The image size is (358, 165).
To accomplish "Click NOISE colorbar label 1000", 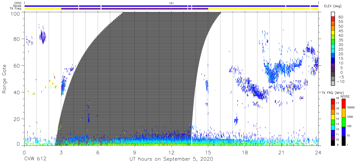I will [x=350, y=116].
